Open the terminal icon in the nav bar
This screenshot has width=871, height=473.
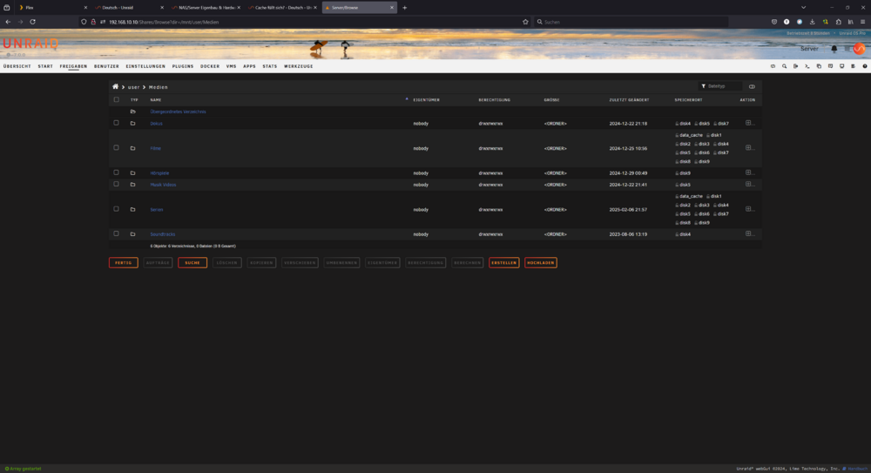click(807, 66)
